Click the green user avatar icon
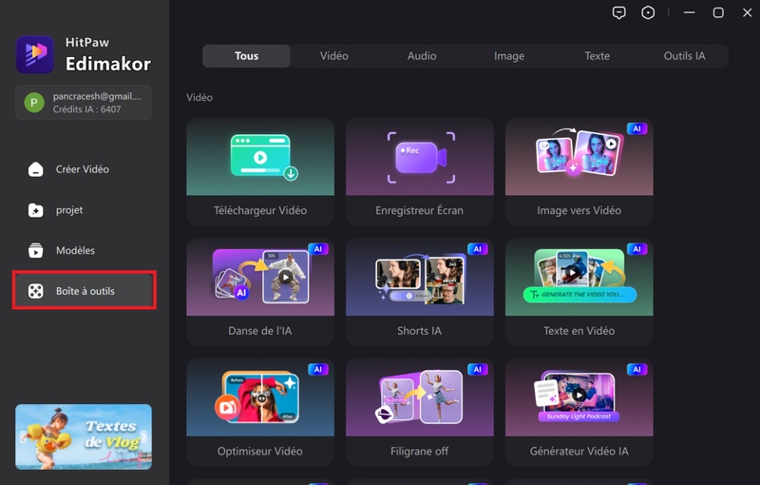 pyautogui.click(x=34, y=103)
